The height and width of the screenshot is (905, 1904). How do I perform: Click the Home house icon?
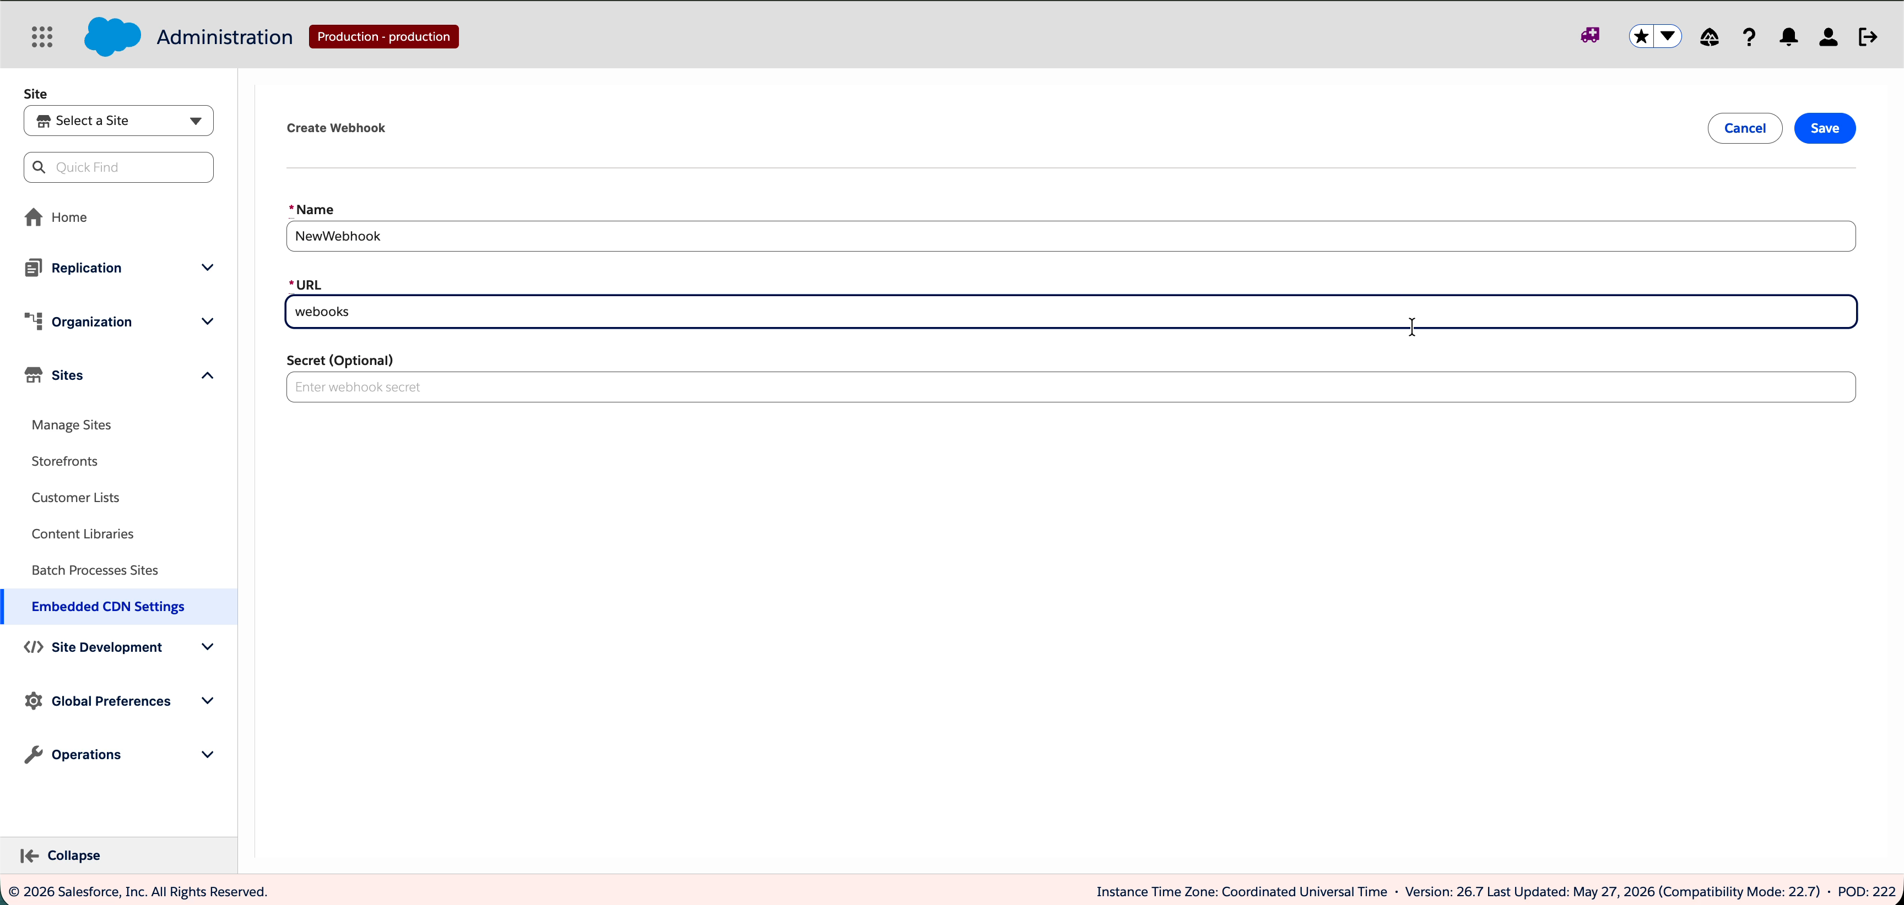coord(33,216)
